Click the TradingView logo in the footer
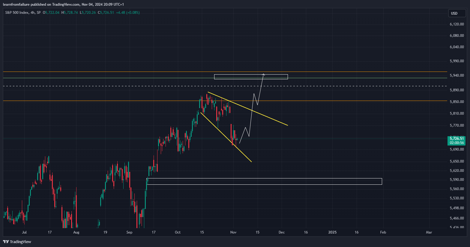Screen dimensions: 470x247 pyautogui.click(x=17, y=242)
